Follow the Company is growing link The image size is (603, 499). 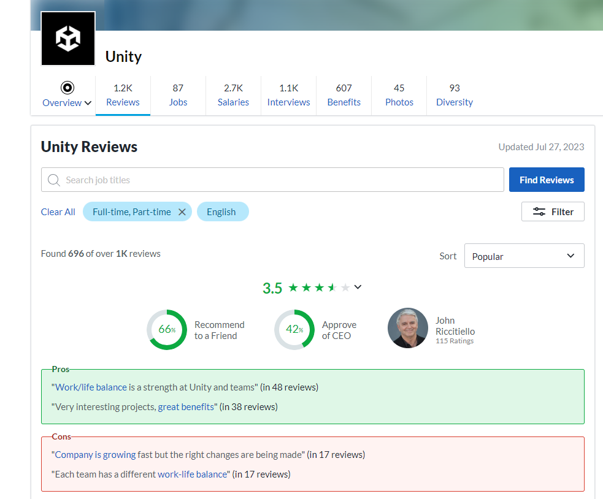pyautogui.click(x=95, y=455)
